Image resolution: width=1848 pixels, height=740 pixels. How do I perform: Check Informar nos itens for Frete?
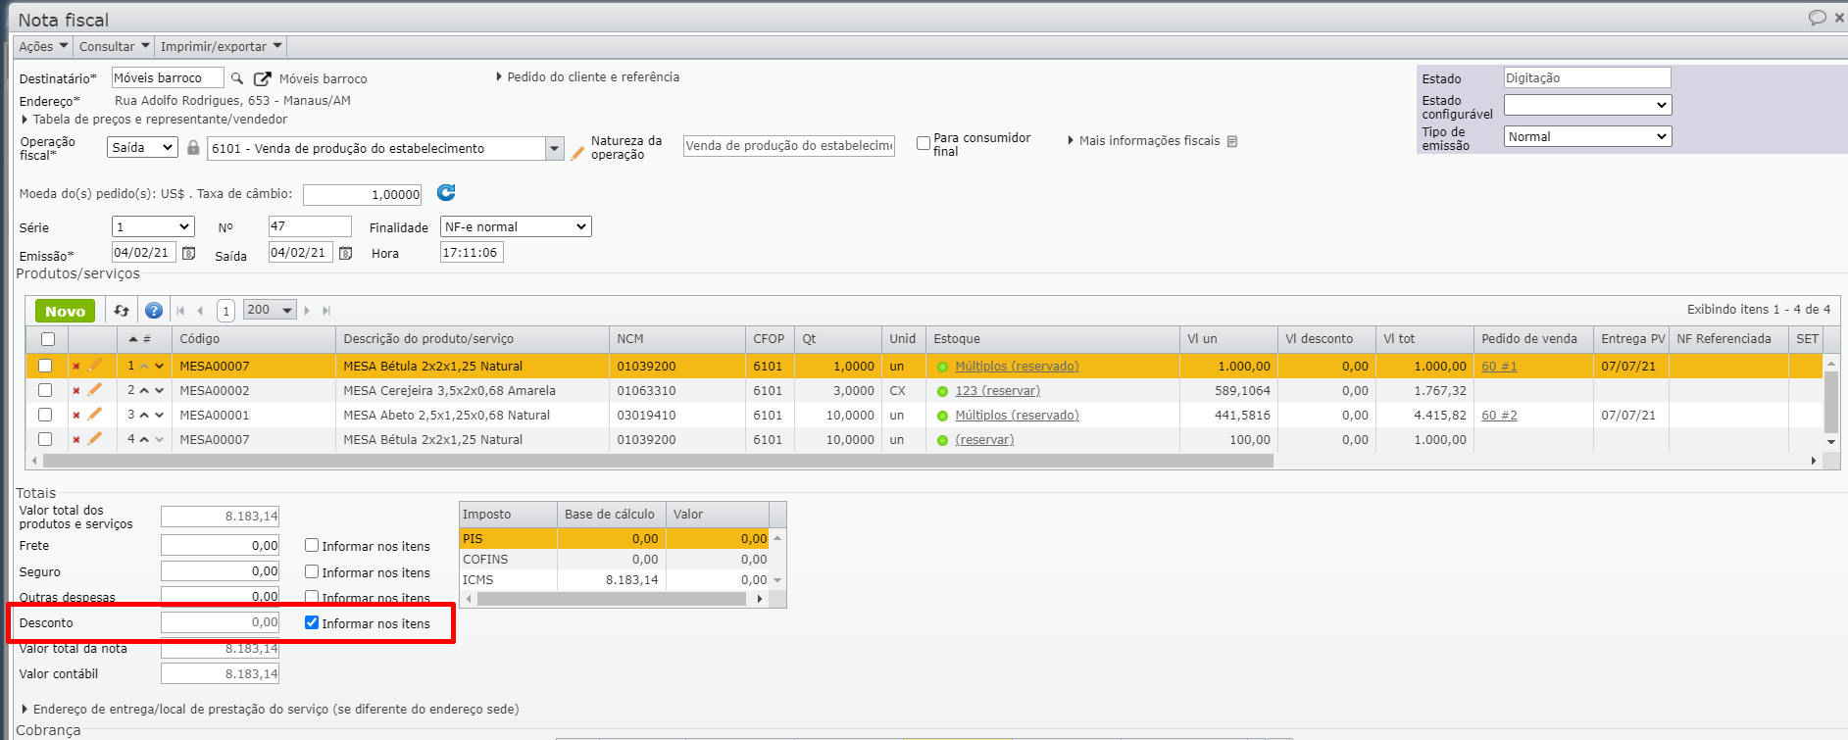[x=312, y=546]
